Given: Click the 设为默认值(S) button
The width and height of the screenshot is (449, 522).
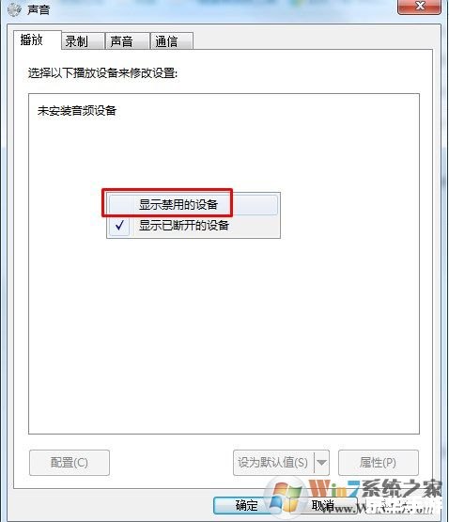Looking at the screenshot, I should pos(273,463).
